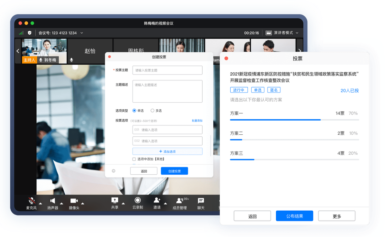Click the poll topic (投票主题) input field
386x237 pixels.
point(167,70)
